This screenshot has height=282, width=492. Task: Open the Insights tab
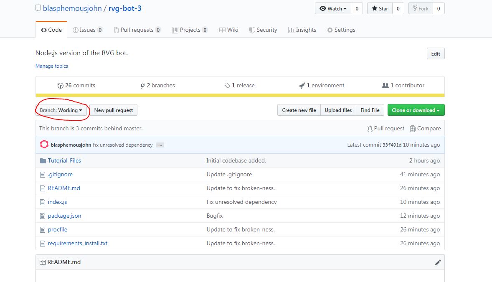[302, 30]
